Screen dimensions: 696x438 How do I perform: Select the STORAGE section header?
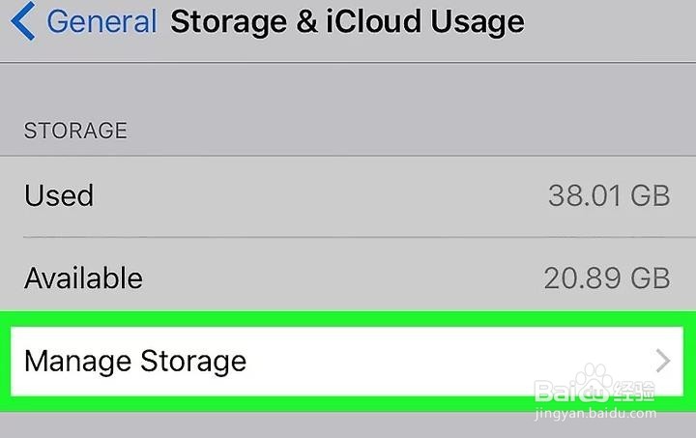[x=75, y=131]
